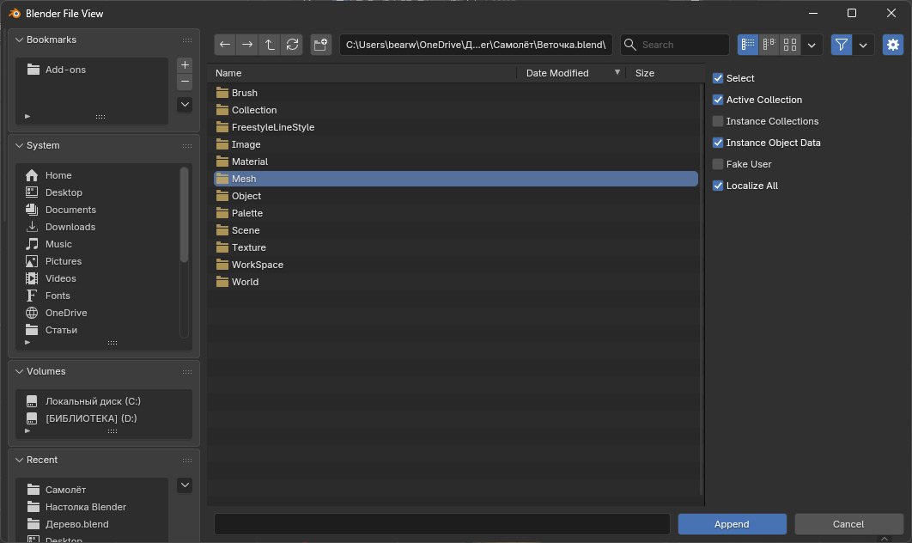Refresh the file list
This screenshot has height=543, width=912.
click(x=292, y=45)
